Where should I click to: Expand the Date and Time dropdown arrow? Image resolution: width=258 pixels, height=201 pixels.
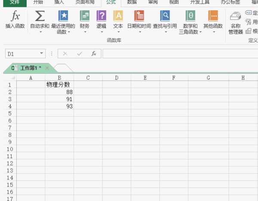tap(140, 32)
